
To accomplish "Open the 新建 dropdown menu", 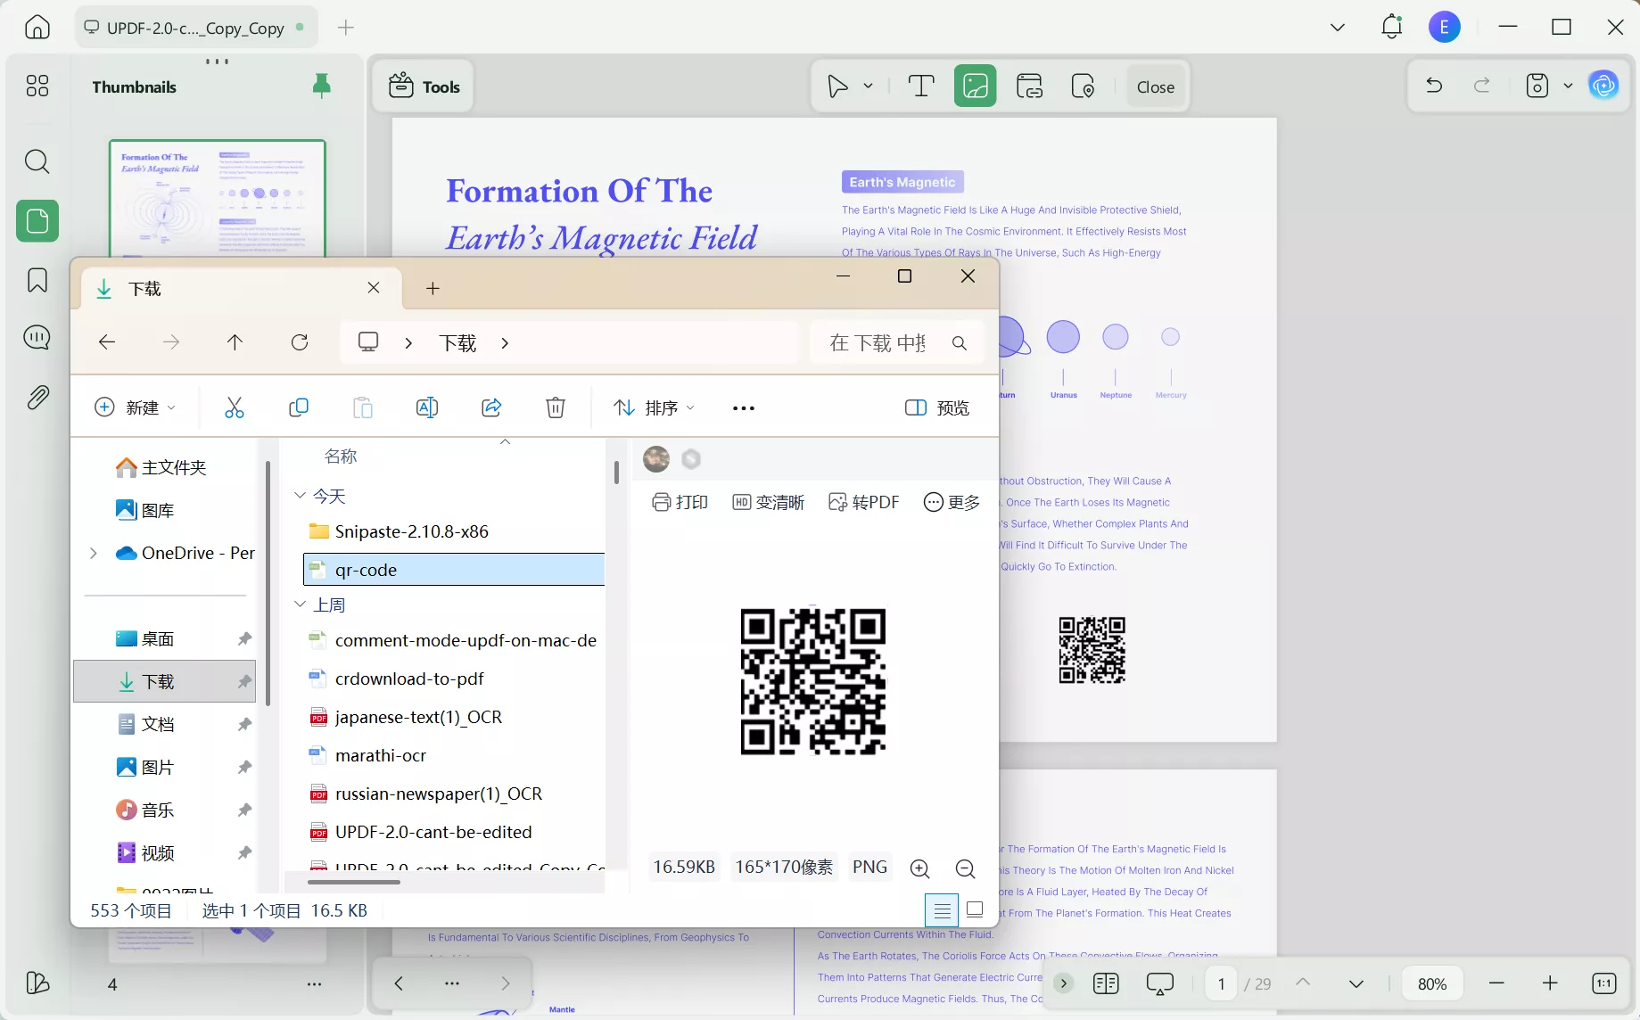I will pyautogui.click(x=136, y=407).
